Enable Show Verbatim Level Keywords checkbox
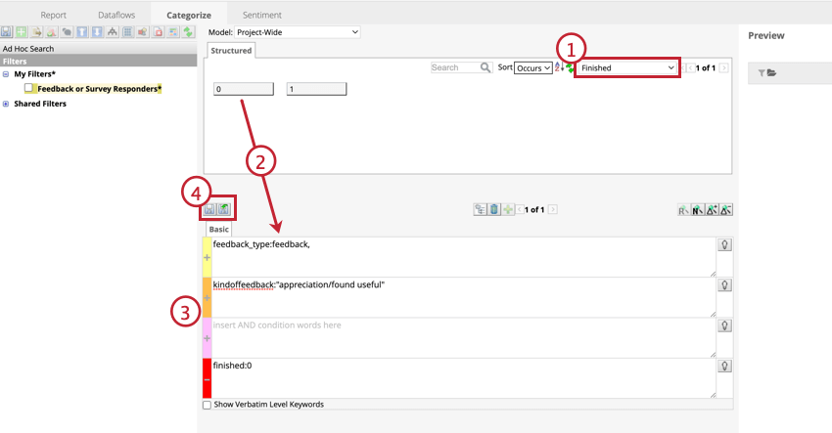Image resolution: width=832 pixels, height=433 pixels. (207, 405)
